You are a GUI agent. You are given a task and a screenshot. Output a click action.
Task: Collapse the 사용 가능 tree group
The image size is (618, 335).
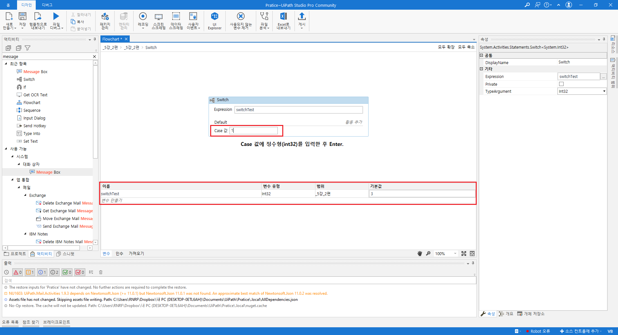pyautogui.click(x=6, y=149)
